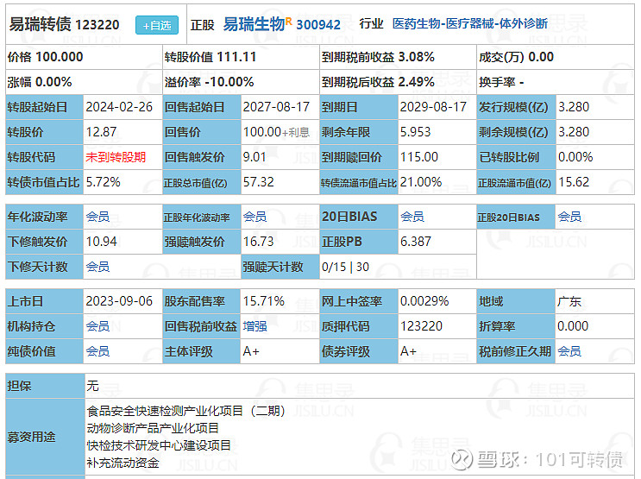Click the 担保 value 无

coord(92,385)
